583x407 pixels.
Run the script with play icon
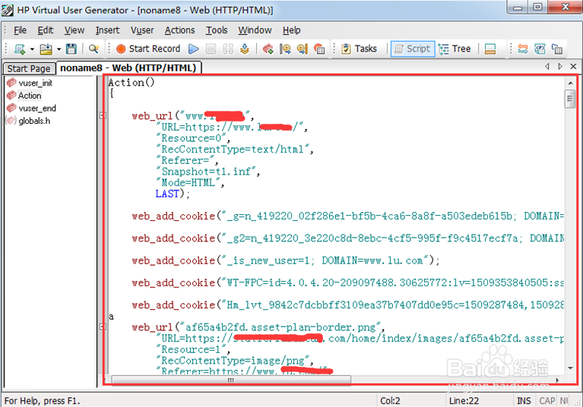pos(194,49)
